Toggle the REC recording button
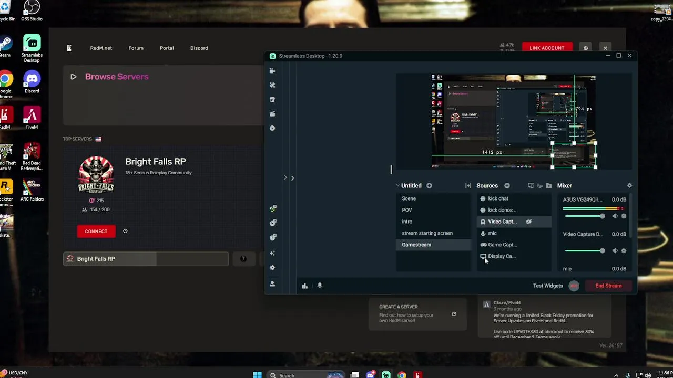This screenshot has width=673, height=378. [x=574, y=286]
